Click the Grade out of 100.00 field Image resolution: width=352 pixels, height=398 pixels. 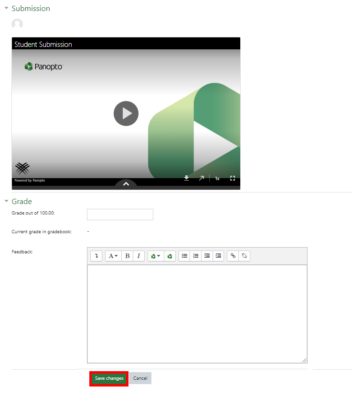[x=120, y=215]
